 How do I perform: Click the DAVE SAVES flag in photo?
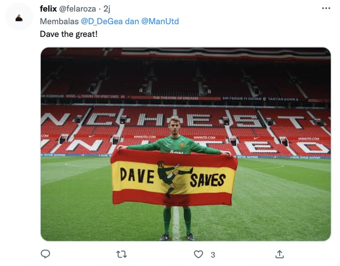[x=174, y=178]
